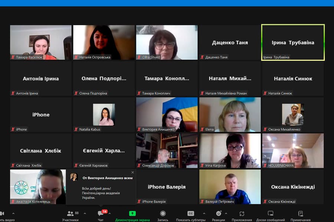Select Наталія Синюк participant tile
The image size is (334, 222).
(x=293, y=78)
